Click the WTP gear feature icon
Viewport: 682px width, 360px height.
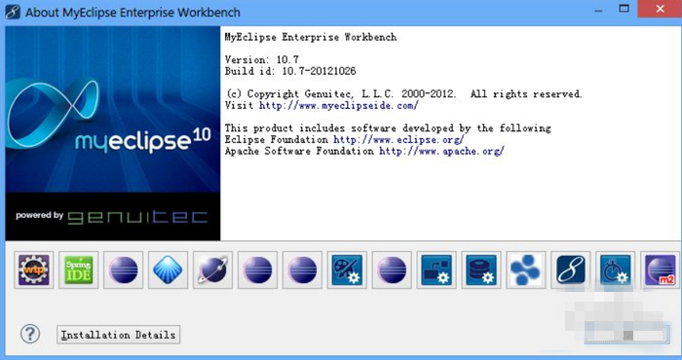click(34, 270)
